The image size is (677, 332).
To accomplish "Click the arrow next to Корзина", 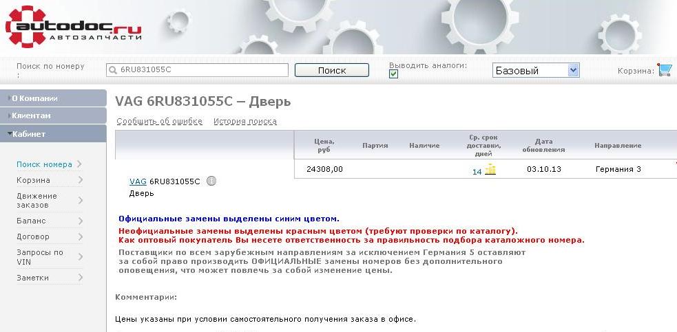I will [80, 180].
